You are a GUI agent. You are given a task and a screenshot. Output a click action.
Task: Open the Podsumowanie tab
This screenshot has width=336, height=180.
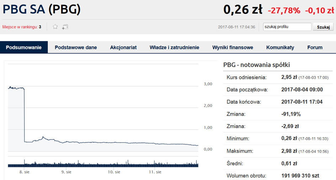tap(24, 47)
